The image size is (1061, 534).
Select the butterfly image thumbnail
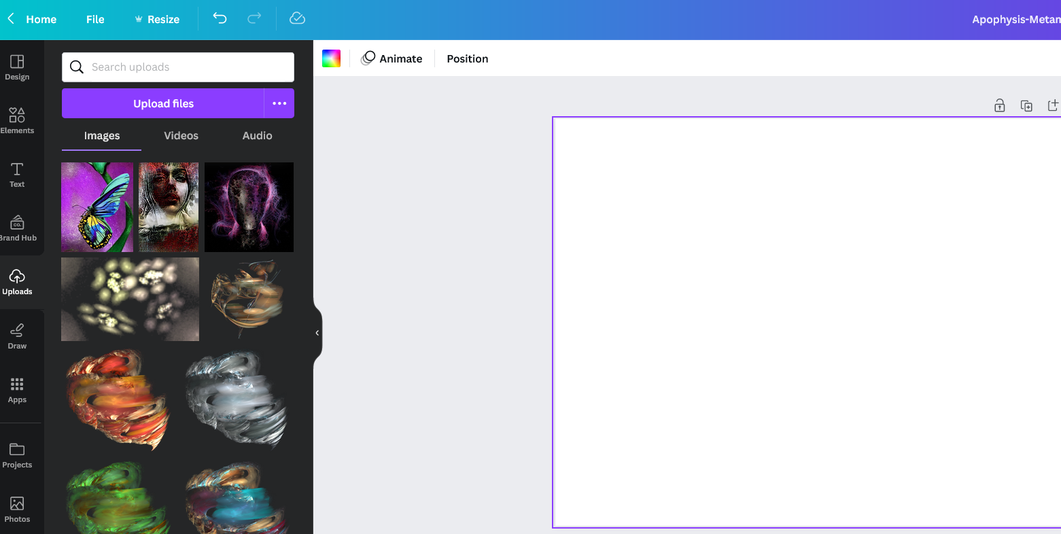point(97,207)
